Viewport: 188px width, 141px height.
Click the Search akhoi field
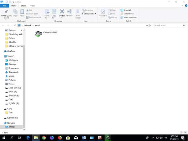click(x=170, y=25)
